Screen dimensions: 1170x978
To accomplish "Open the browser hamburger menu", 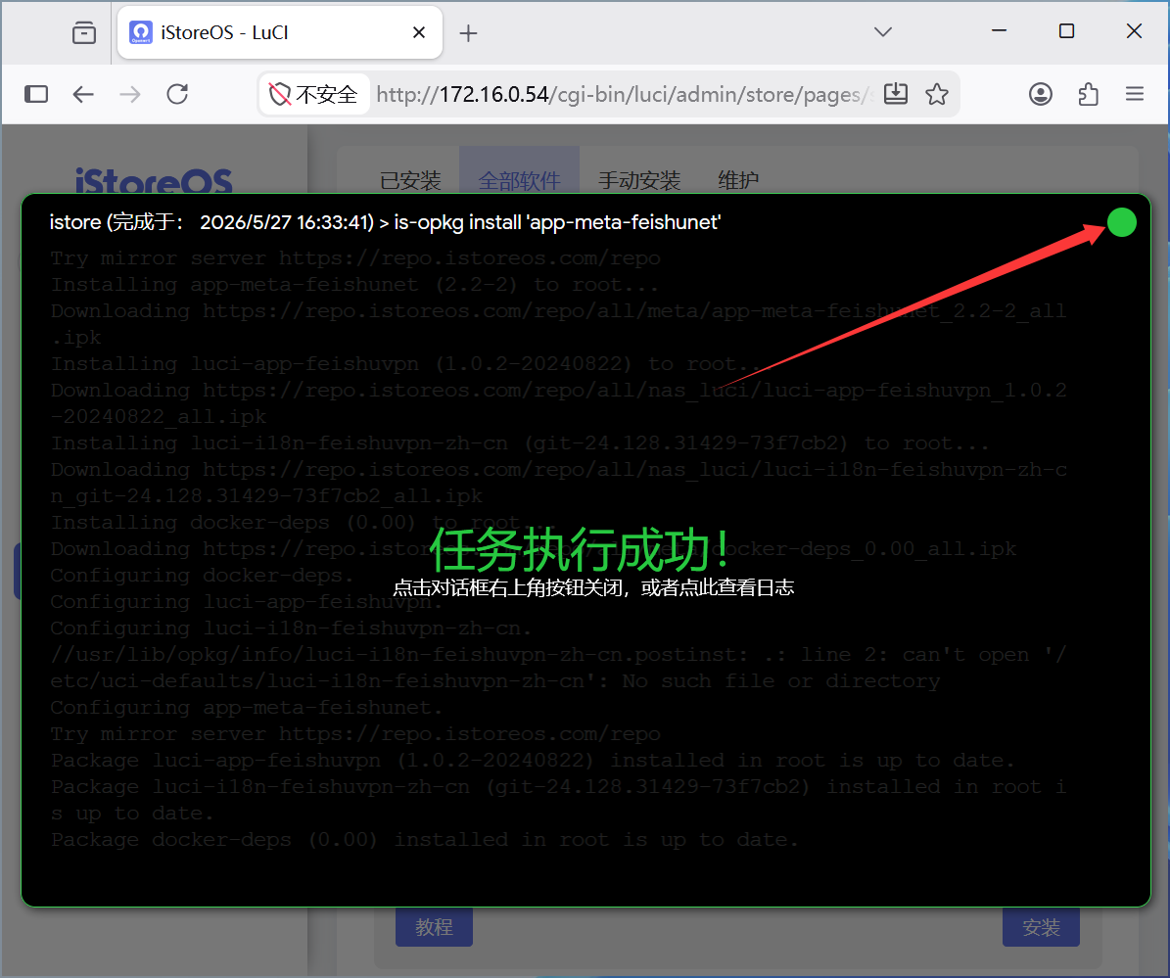I will (x=1134, y=94).
